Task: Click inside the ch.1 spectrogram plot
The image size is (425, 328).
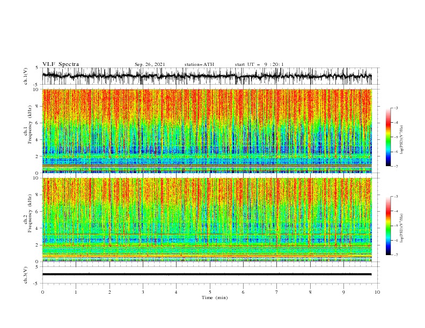Action: tap(207, 131)
